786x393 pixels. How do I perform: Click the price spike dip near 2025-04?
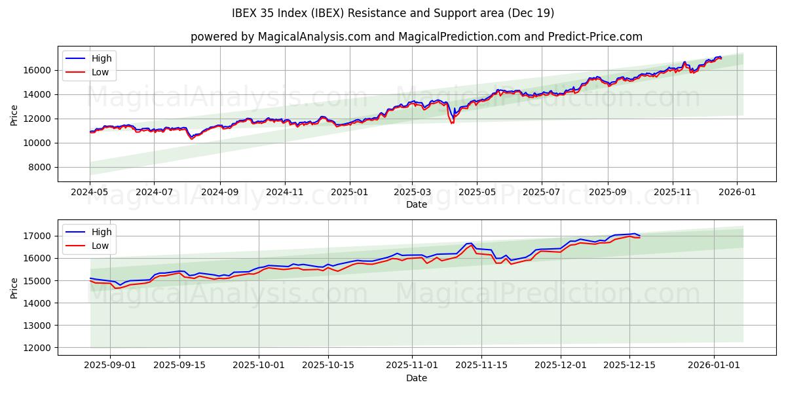pos(451,122)
